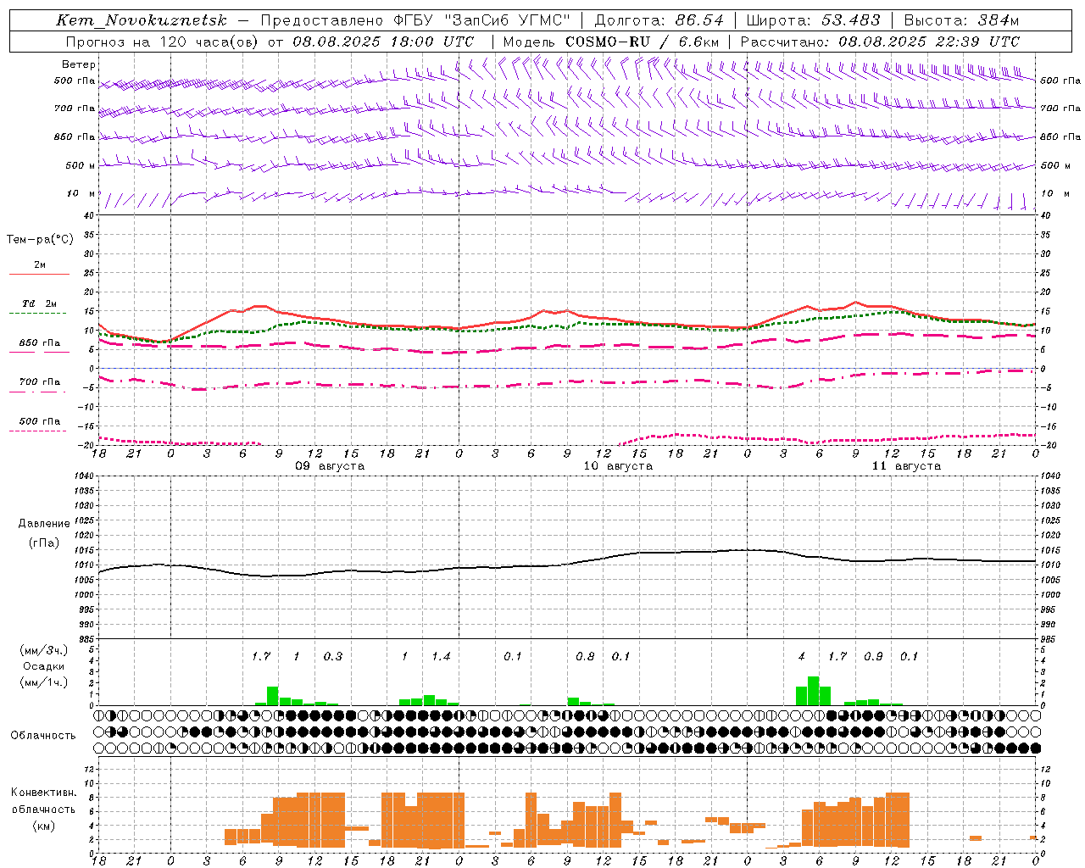Click the Td 2м legend entry

tap(39, 303)
